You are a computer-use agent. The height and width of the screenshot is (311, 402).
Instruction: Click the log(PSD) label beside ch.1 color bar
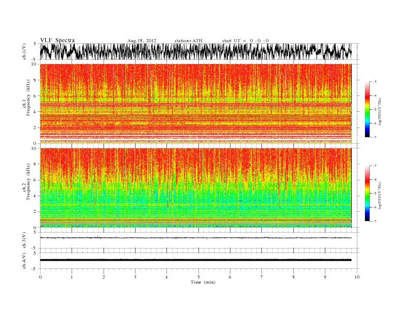tap(380, 112)
